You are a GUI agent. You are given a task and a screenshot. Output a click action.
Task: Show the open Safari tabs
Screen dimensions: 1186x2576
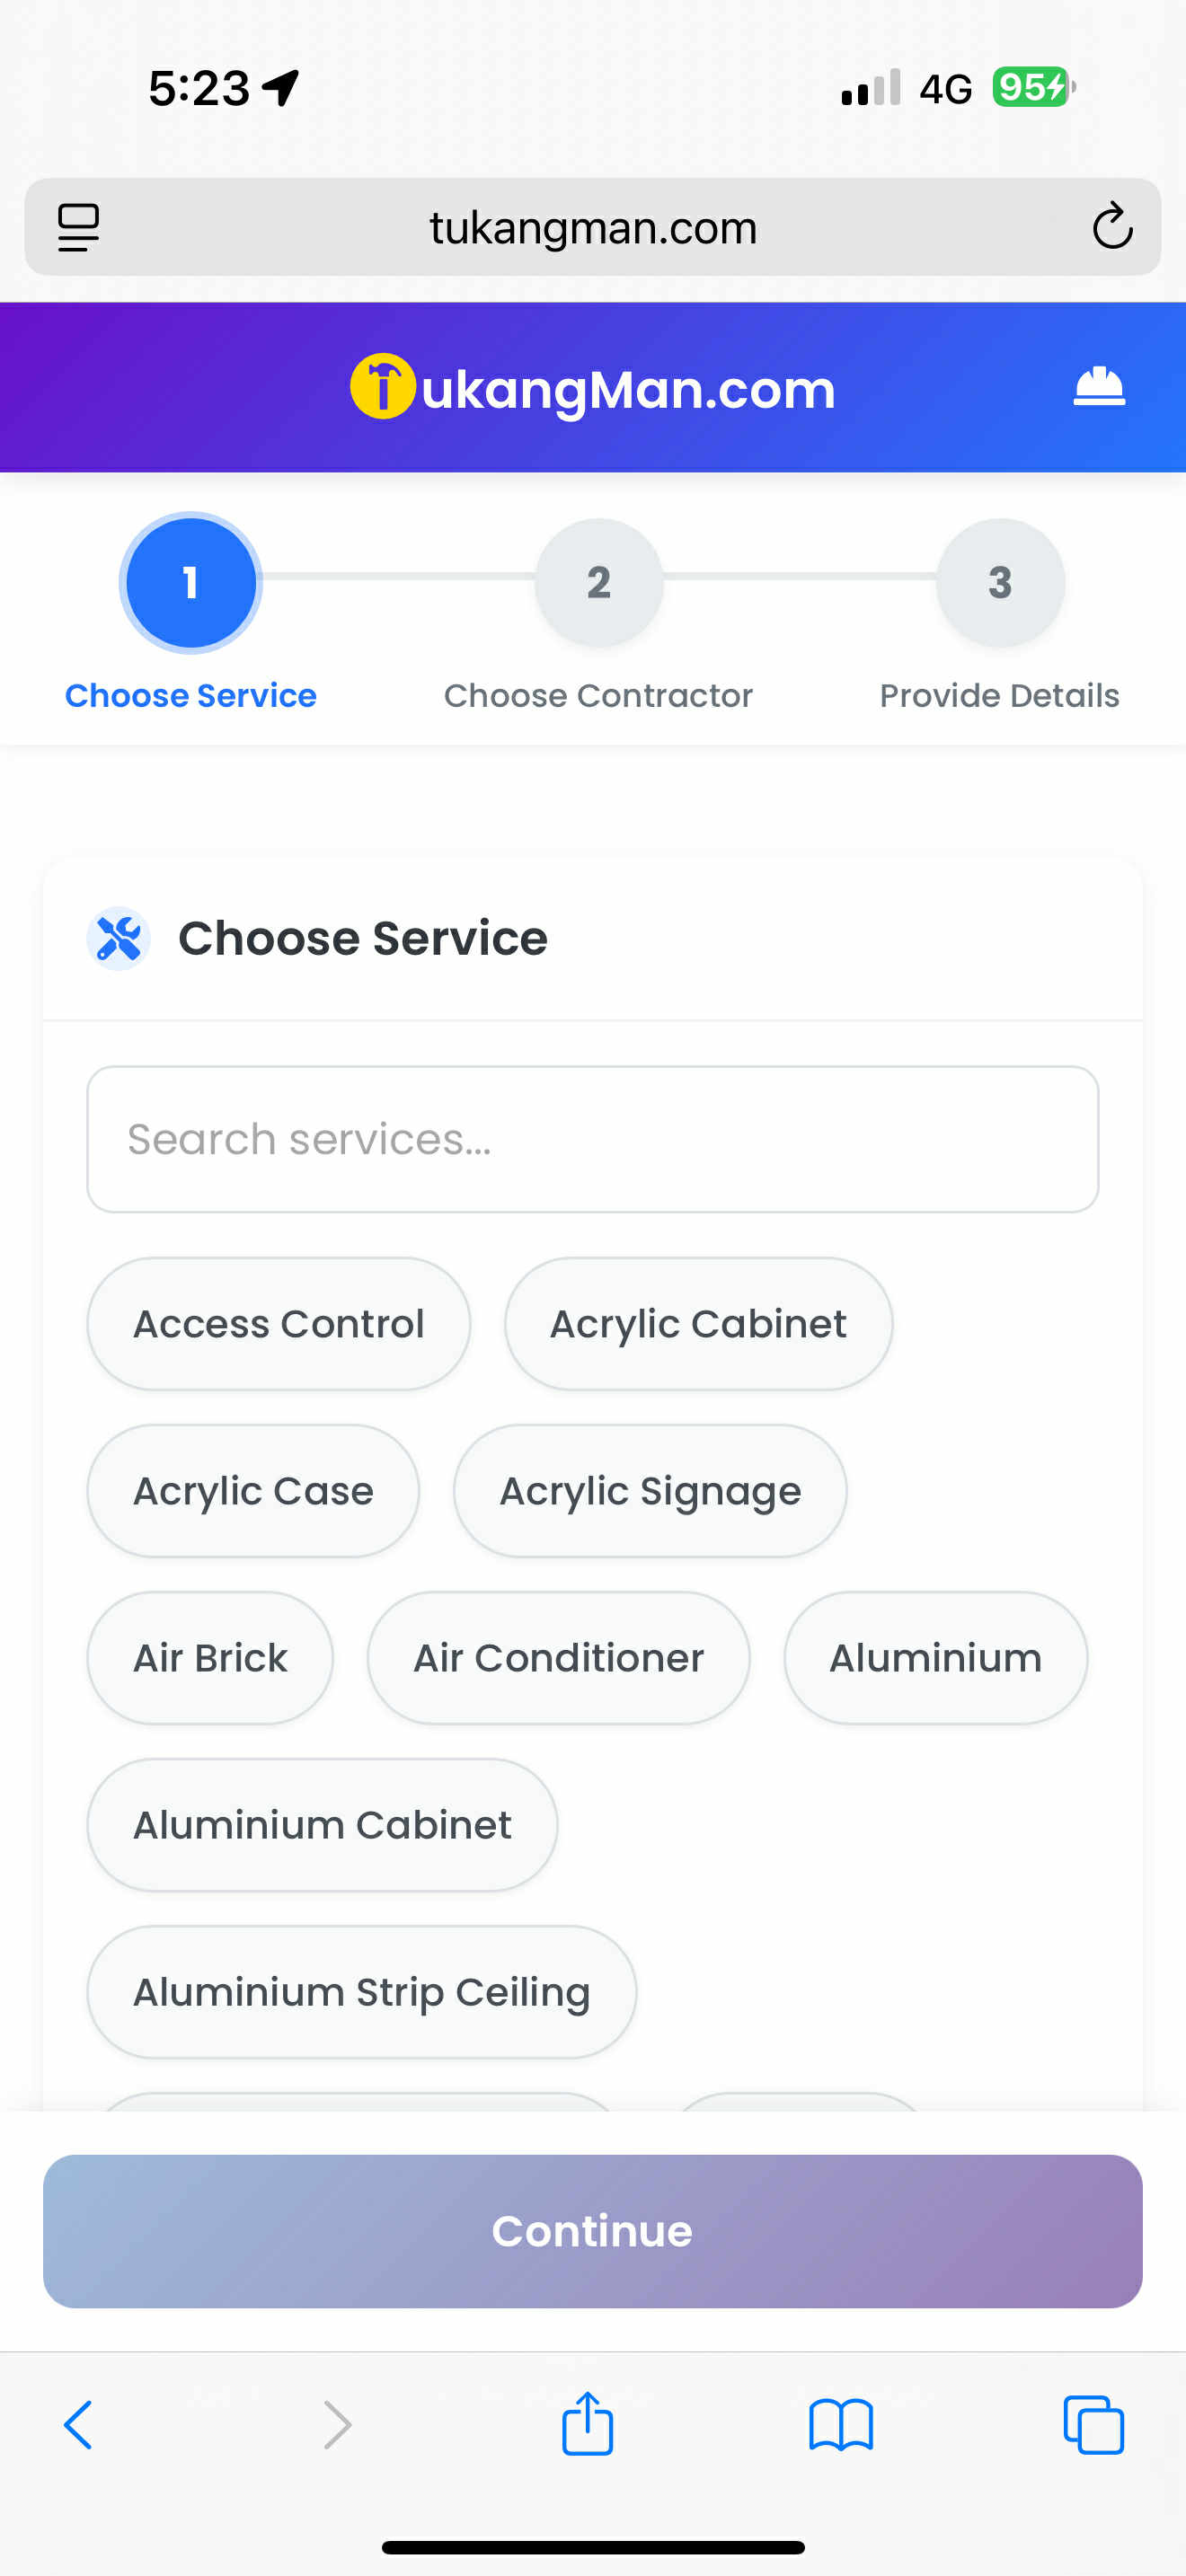1093,2424
